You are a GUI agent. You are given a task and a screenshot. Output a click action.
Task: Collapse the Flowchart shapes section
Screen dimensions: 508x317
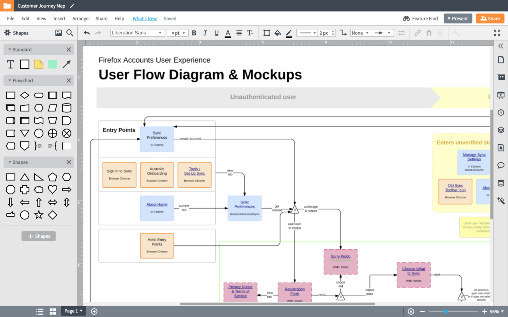click(x=10, y=81)
